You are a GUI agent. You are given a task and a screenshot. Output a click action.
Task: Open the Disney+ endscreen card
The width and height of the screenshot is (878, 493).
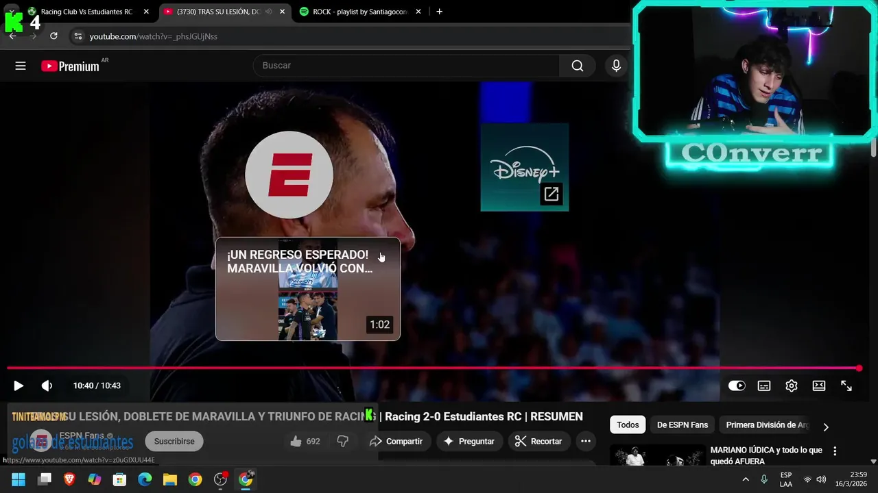point(525,167)
